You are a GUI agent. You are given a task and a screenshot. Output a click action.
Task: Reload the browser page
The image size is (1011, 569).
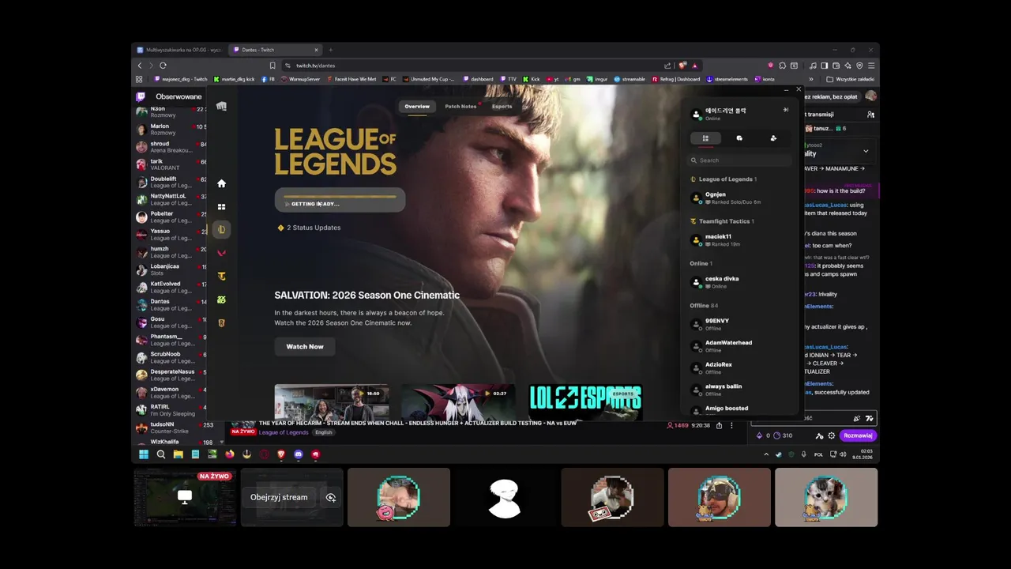pos(163,66)
